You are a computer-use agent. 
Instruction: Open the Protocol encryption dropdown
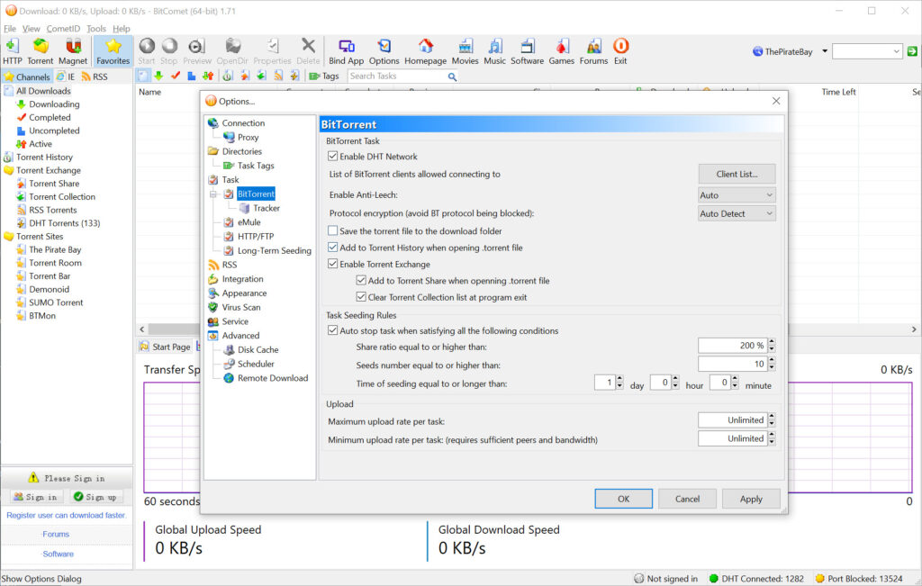[x=736, y=214]
